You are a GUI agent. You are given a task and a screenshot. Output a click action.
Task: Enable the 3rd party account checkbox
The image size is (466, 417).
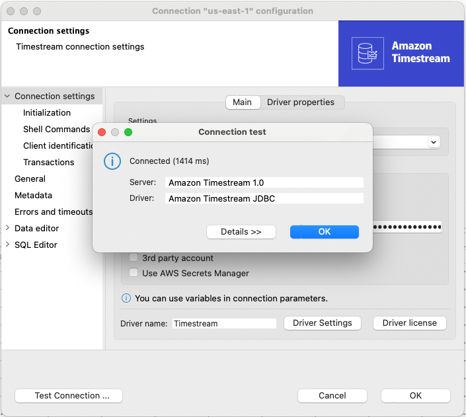click(x=134, y=258)
